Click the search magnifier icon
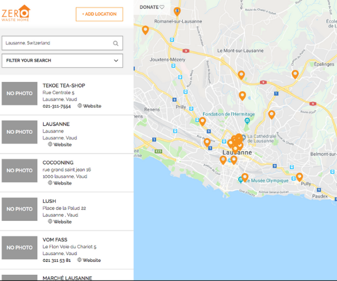Viewport: 337px width, 281px height. coord(116,43)
